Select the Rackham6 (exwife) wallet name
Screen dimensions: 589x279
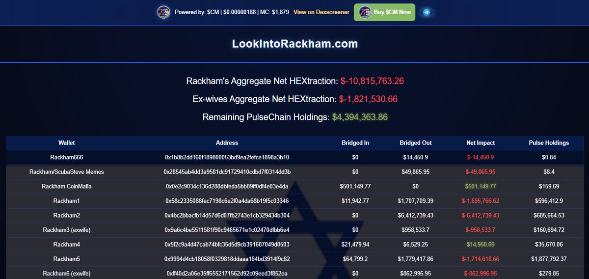click(x=67, y=274)
